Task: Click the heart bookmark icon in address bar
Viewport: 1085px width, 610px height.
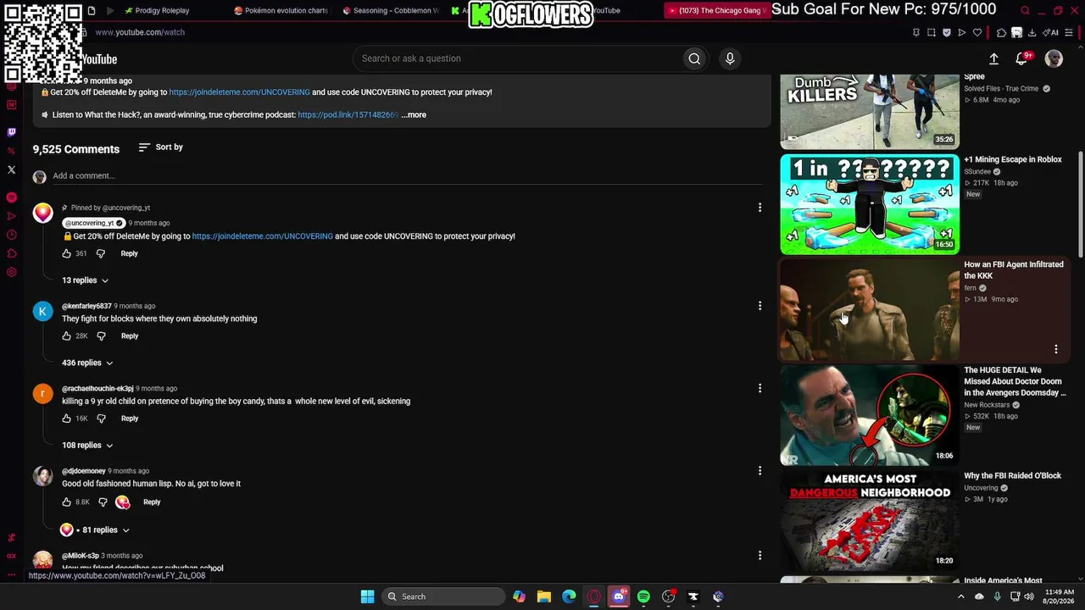Action: (977, 32)
